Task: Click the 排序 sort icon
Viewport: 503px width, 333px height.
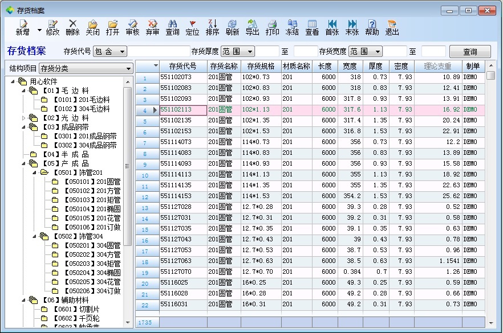Action: click(x=212, y=27)
